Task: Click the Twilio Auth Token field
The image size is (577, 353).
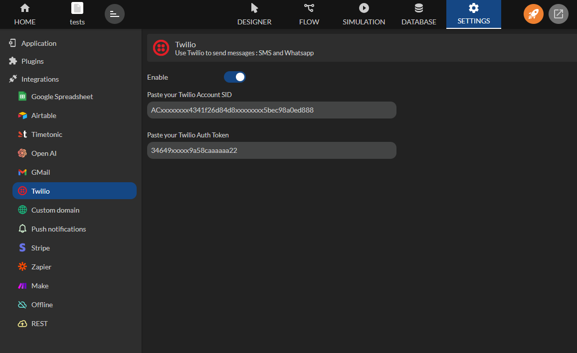Action: point(271,150)
